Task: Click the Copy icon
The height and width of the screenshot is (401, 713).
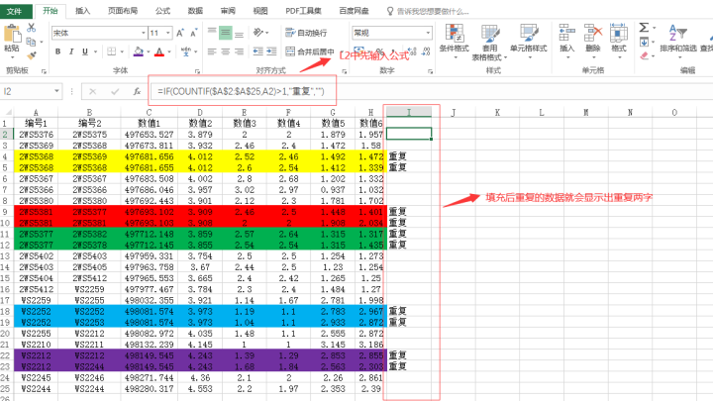Action: tap(31, 42)
